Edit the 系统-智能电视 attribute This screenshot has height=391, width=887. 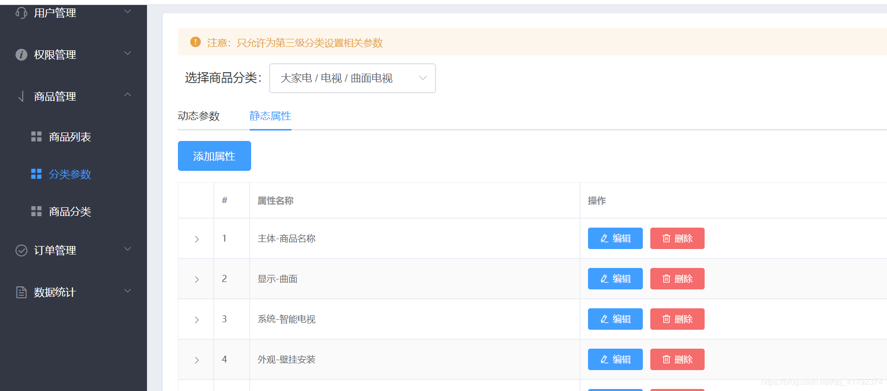point(615,319)
